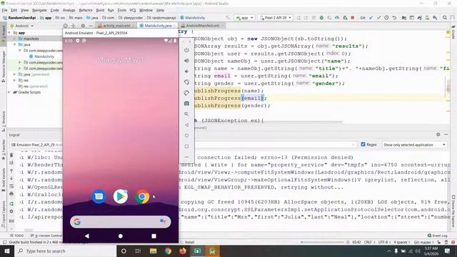
Task: Click the emulator zoom magnifier icon
Action: coord(186,114)
